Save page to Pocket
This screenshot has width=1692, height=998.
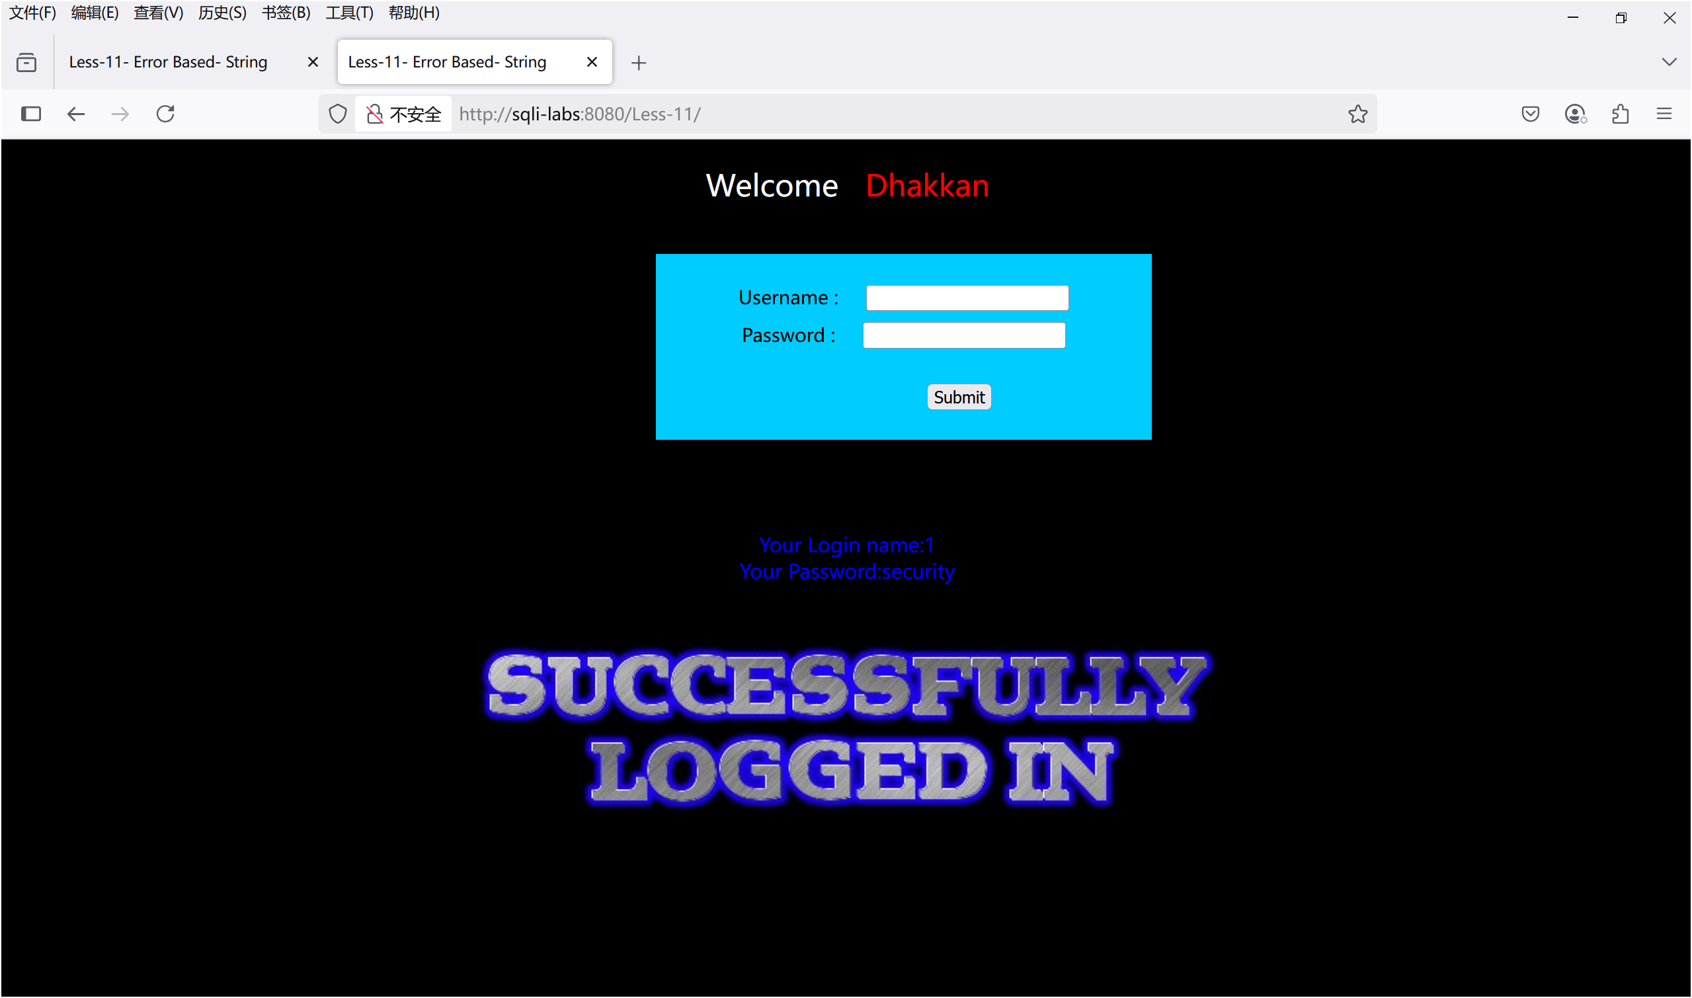point(1530,114)
